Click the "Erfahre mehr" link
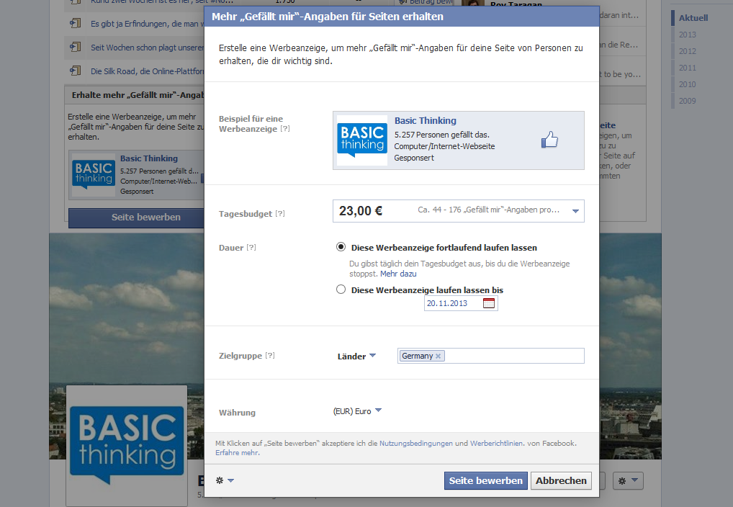The width and height of the screenshot is (733, 507). pos(237,452)
